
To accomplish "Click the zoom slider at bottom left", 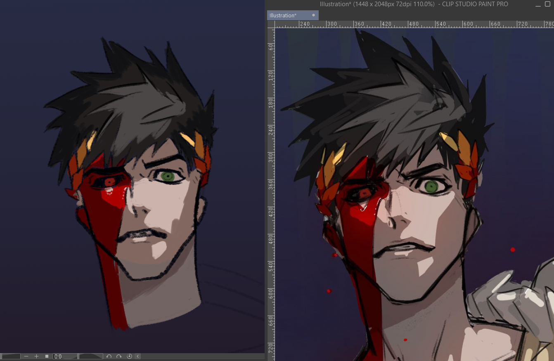I will pos(10,356).
